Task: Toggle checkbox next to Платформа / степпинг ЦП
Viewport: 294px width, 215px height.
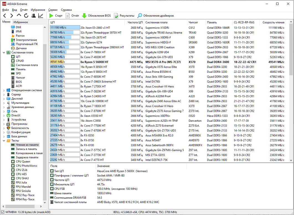Action: coord(52,175)
